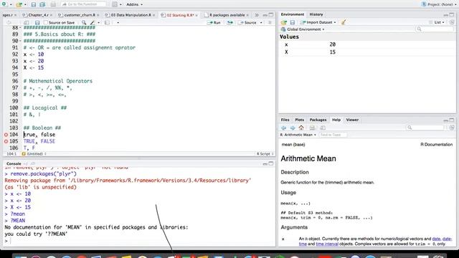Image resolution: width=459 pixels, height=258 pixels.
Task: Click the clear workspace broom icon
Action: [x=344, y=22]
